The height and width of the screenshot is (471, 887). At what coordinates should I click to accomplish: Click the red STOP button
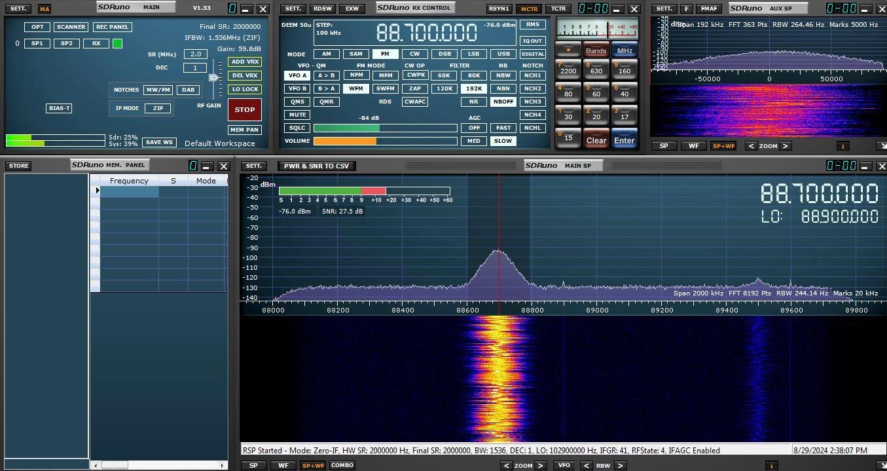pos(245,110)
